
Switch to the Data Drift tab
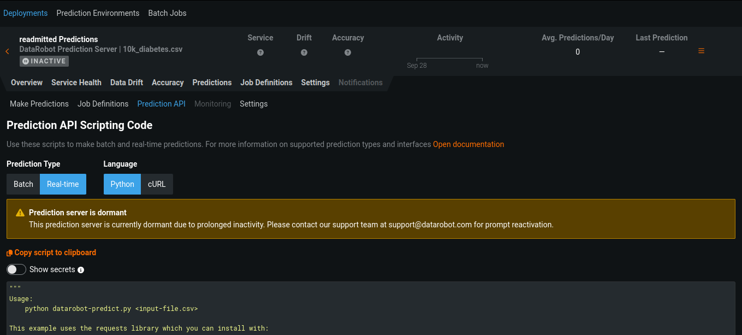point(127,83)
